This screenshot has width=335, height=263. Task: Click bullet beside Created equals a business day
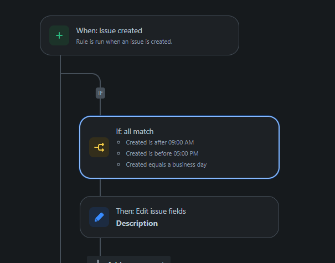(x=118, y=164)
